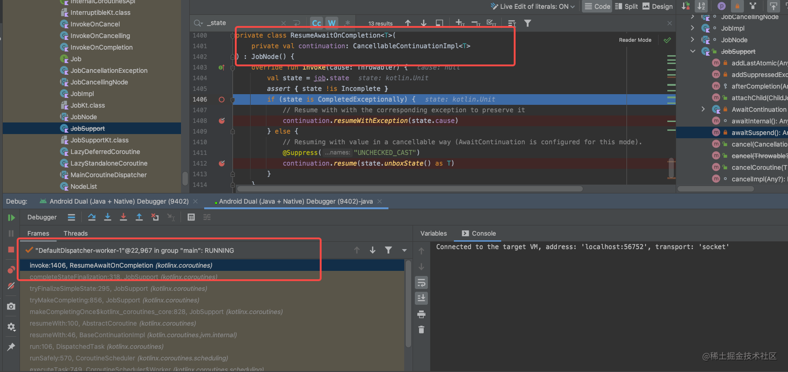
Task: Switch to the Frames tab
Action: pyautogui.click(x=38, y=233)
